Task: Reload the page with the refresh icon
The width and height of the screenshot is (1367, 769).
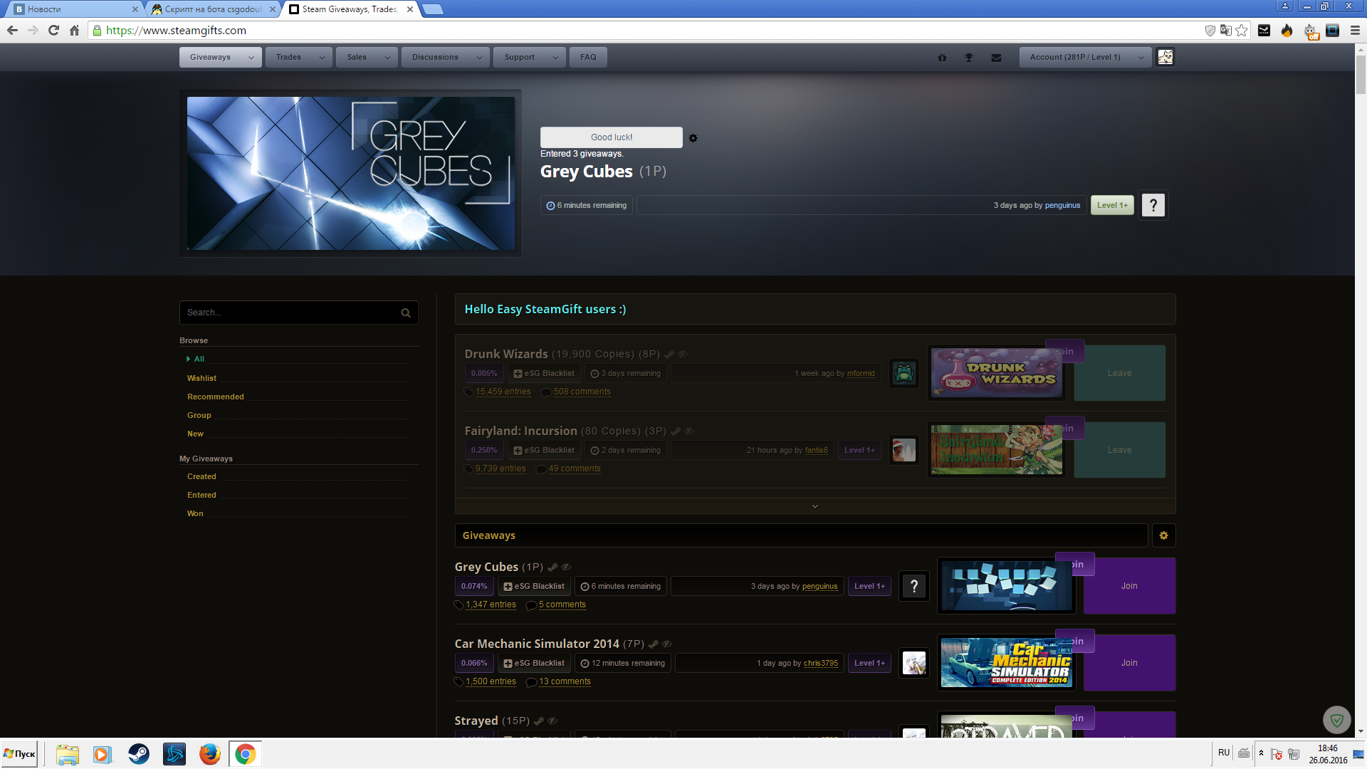Action: [53, 31]
